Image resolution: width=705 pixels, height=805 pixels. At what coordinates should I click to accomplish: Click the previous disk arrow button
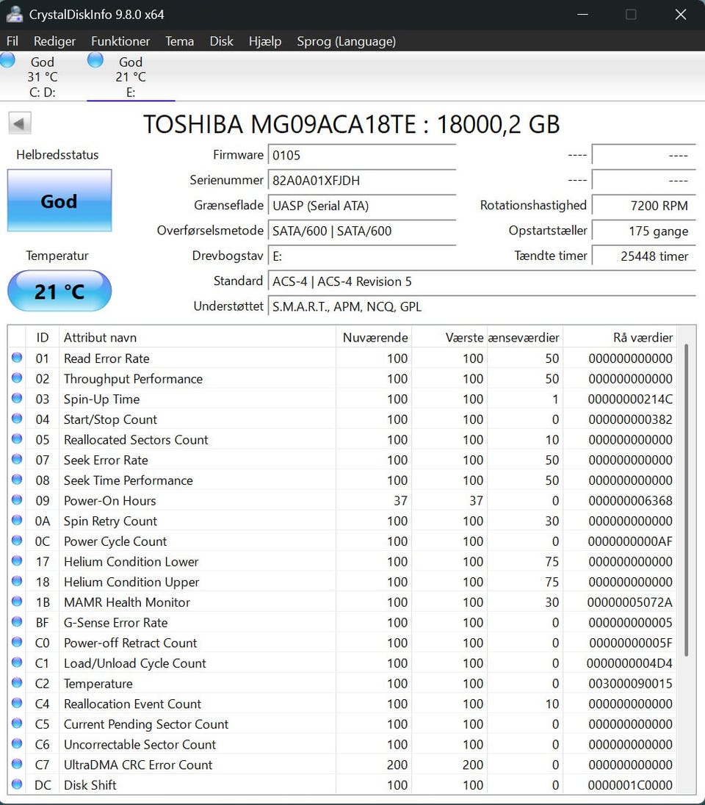19,123
